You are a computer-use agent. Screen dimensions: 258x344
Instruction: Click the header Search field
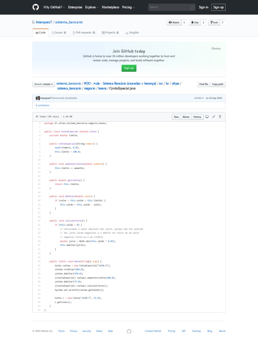click(x=172, y=7)
